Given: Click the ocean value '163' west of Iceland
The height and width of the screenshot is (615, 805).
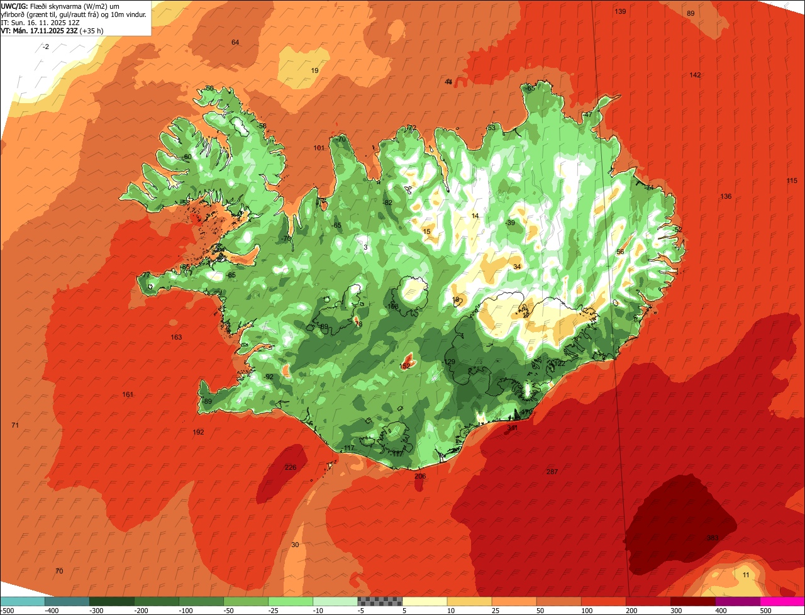Looking at the screenshot, I should 176,337.
